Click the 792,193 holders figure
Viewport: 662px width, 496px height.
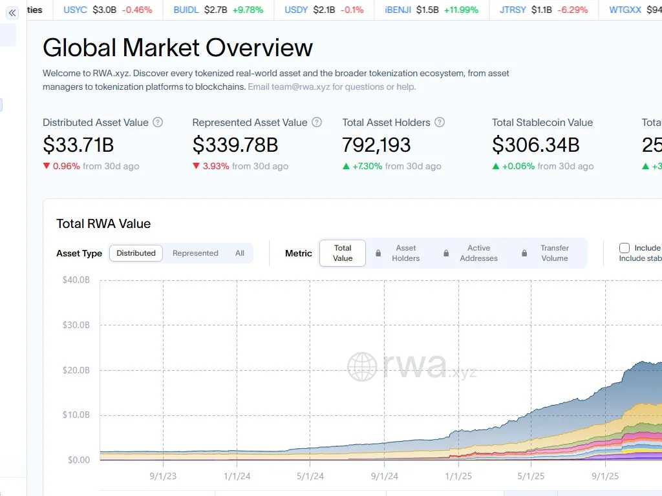[x=376, y=145]
